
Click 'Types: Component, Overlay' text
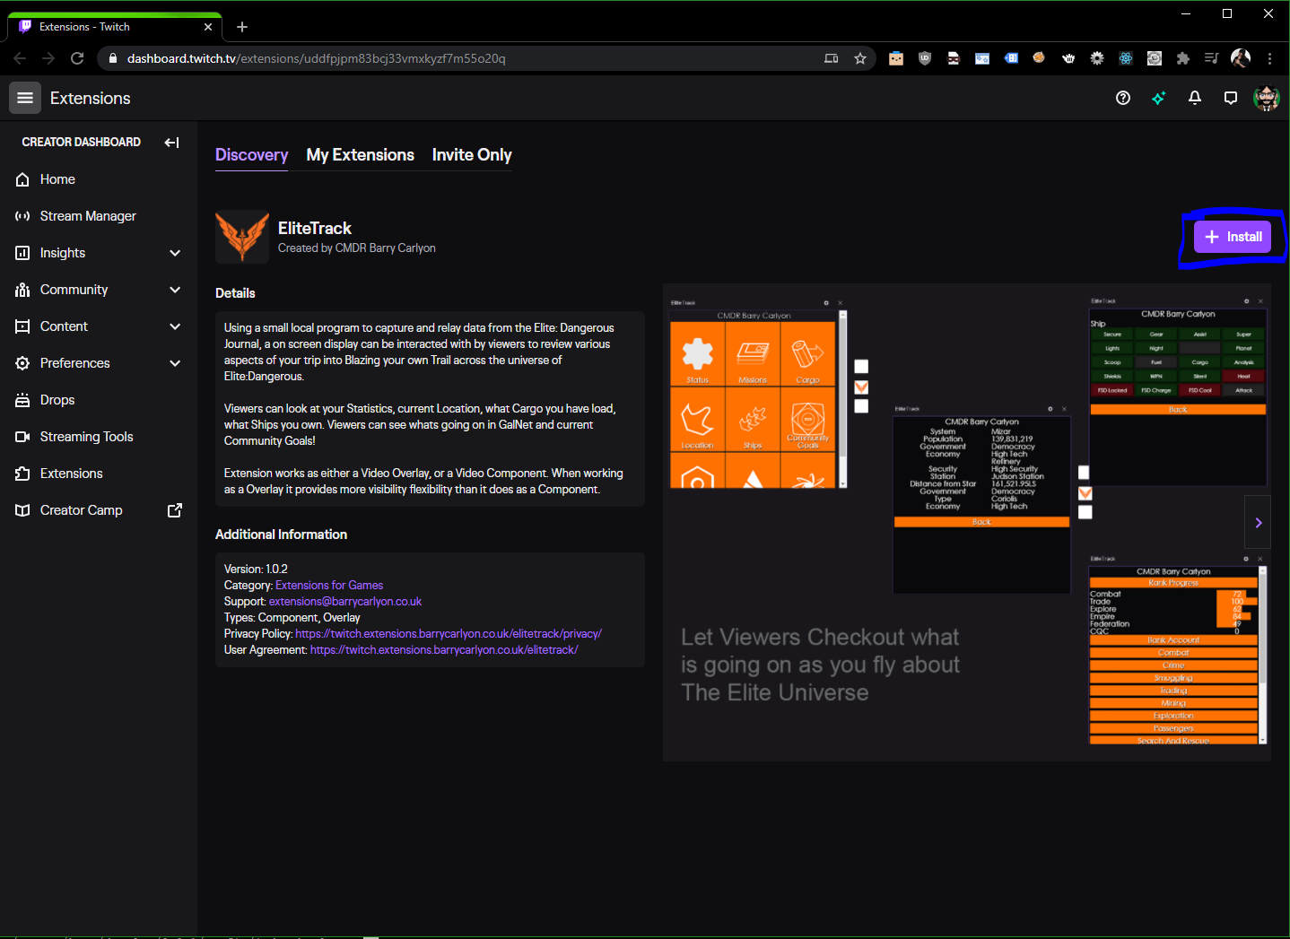(292, 618)
